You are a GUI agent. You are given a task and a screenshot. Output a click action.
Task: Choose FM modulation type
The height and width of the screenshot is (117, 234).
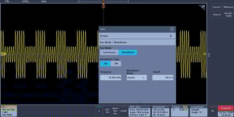click(x=116, y=64)
